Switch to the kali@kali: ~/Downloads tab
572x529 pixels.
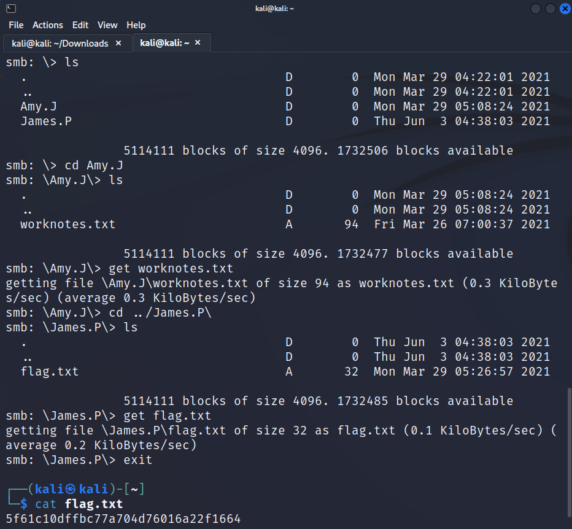point(60,43)
